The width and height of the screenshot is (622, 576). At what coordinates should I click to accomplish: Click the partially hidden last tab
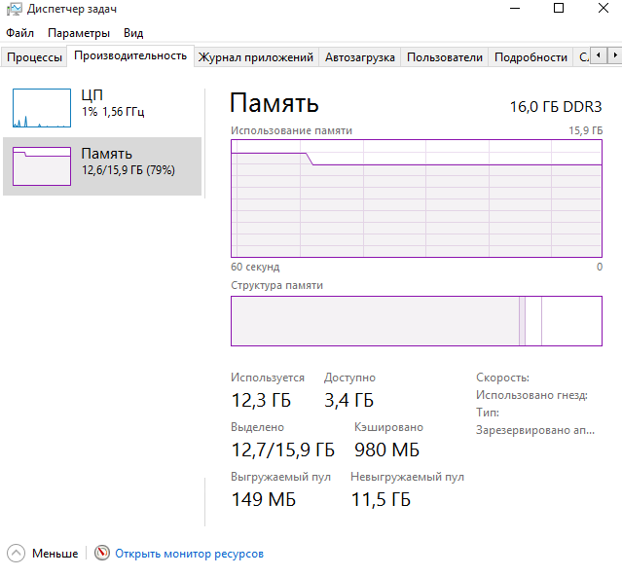tap(583, 57)
